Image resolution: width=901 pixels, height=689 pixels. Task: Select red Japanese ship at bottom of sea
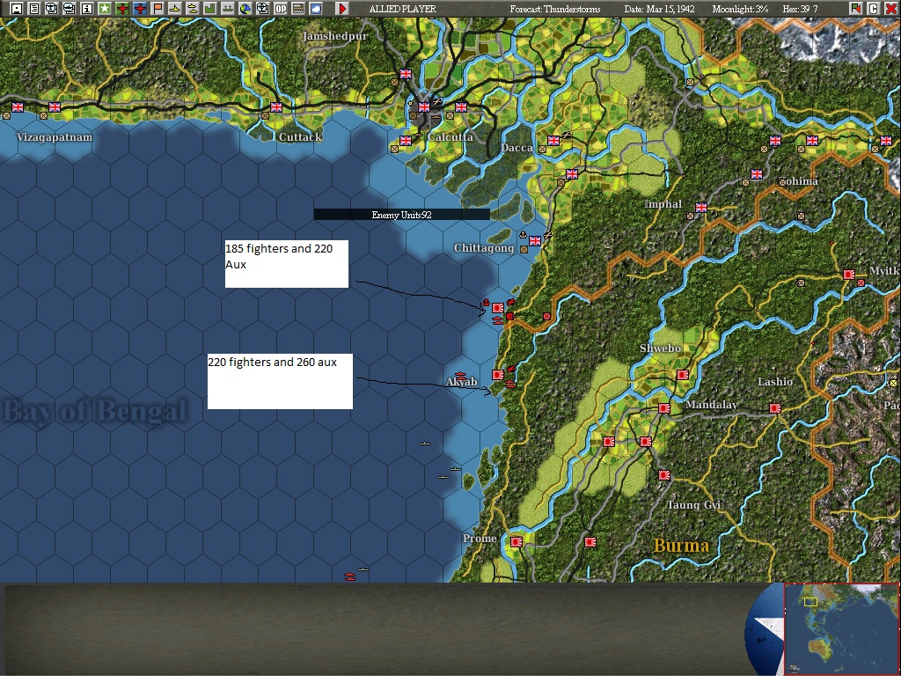point(349,575)
